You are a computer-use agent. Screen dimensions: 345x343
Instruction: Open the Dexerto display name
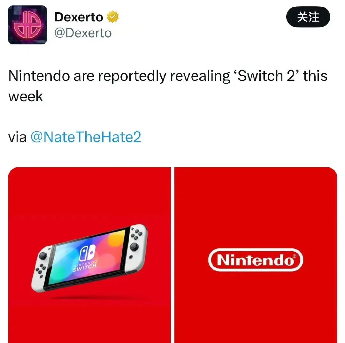[79, 17]
